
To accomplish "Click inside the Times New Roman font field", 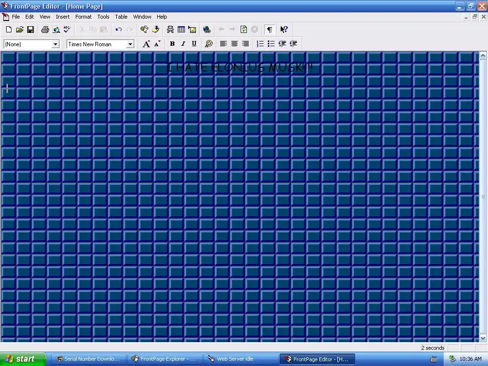I will pyautogui.click(x=96, y=44).
